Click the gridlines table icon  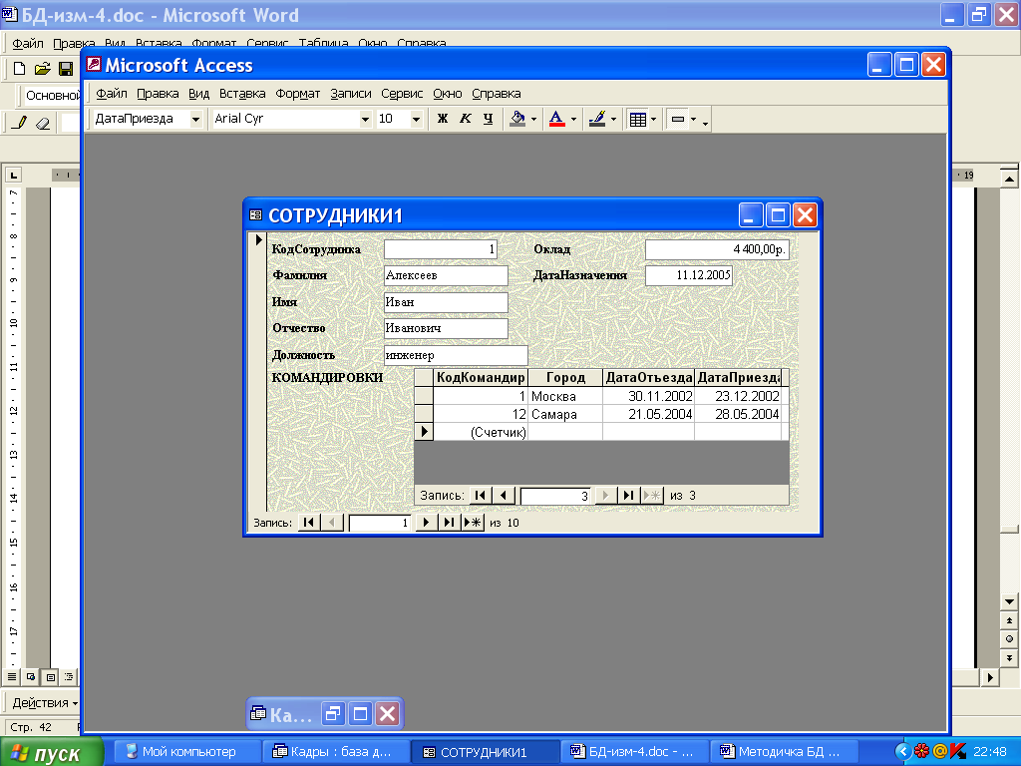pyautogui.click(x=637, y=119)
